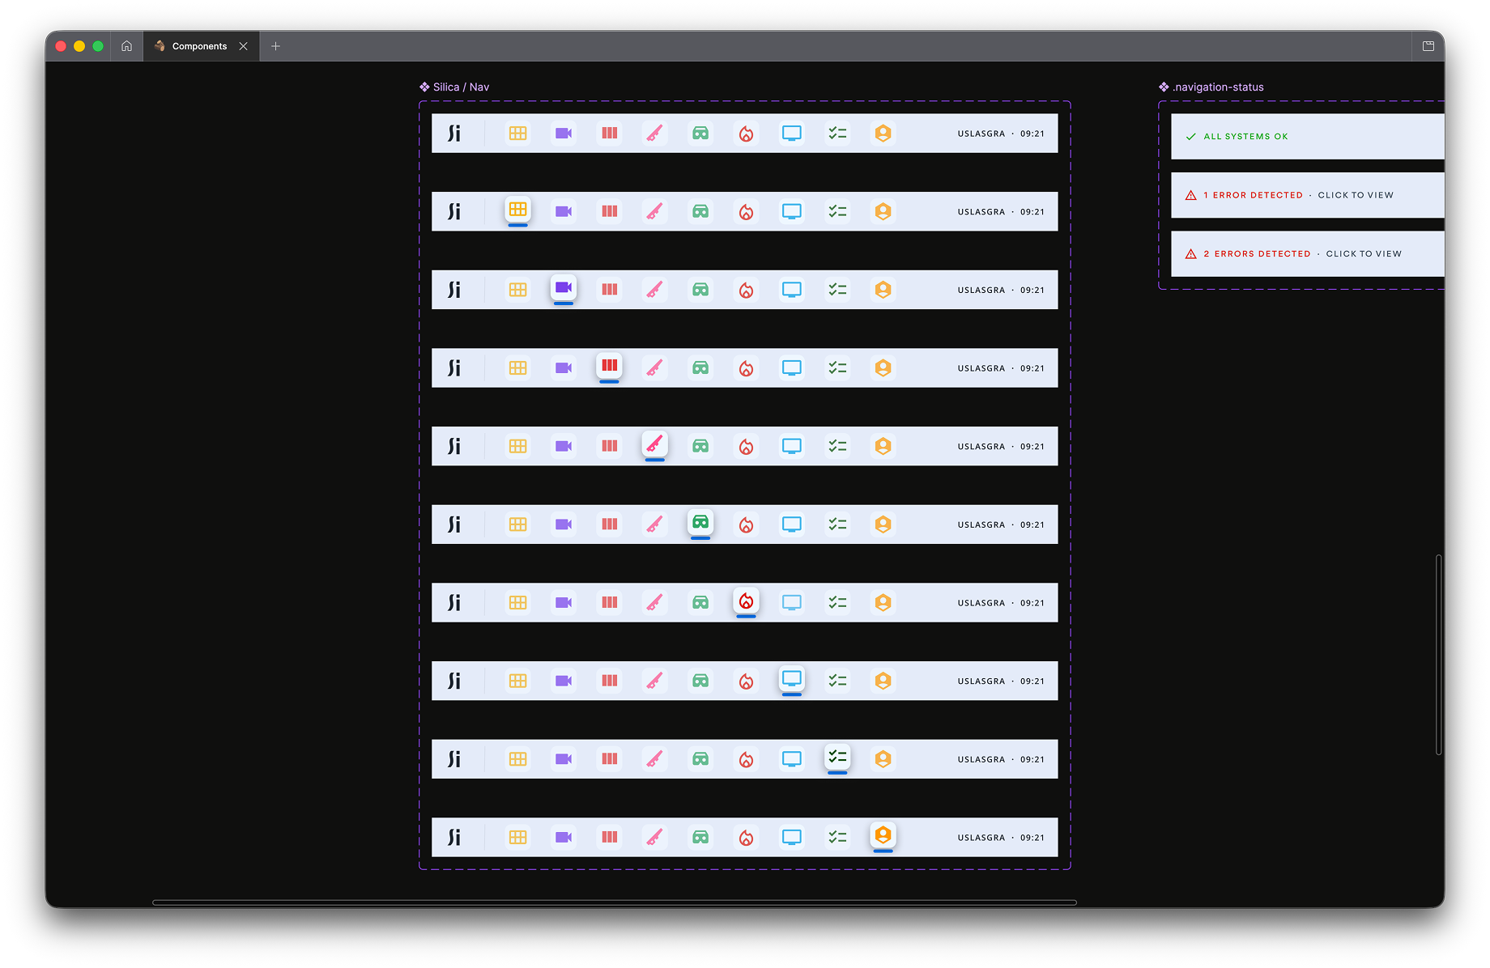Select the highlighted purple video camera icon
This screenshot has height=968, width=1490.
(564, 288)
